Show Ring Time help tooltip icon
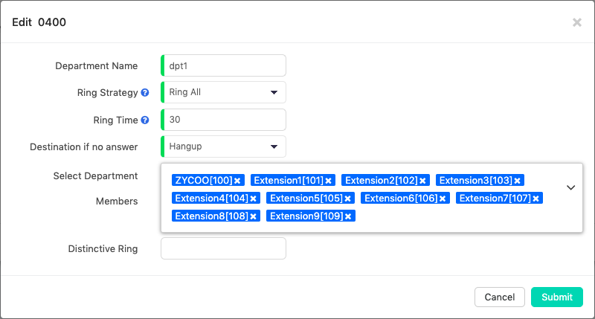The width and height of the screenshot is (595, 319). click(x=145, y=120)
